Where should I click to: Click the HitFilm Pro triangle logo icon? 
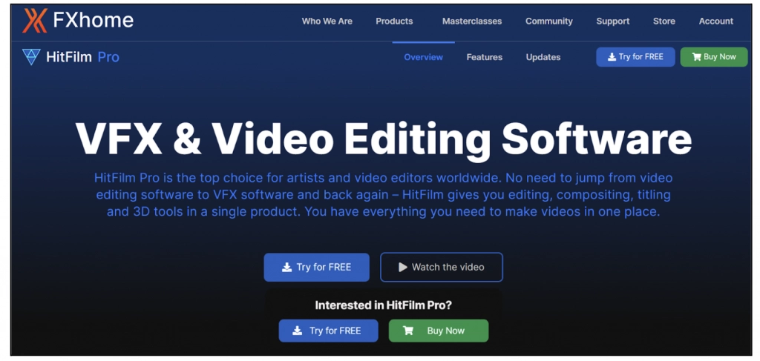point(31,57)
